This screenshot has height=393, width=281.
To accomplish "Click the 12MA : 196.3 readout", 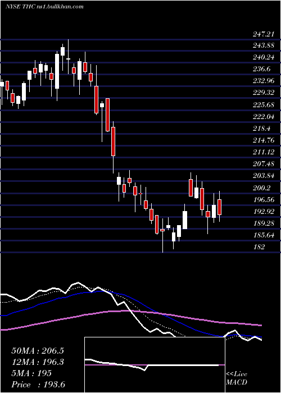I will (38, 362).
